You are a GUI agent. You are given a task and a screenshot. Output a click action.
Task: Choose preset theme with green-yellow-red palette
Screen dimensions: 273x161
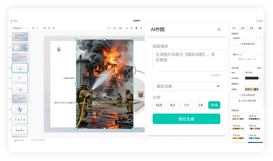click(238, 137)
